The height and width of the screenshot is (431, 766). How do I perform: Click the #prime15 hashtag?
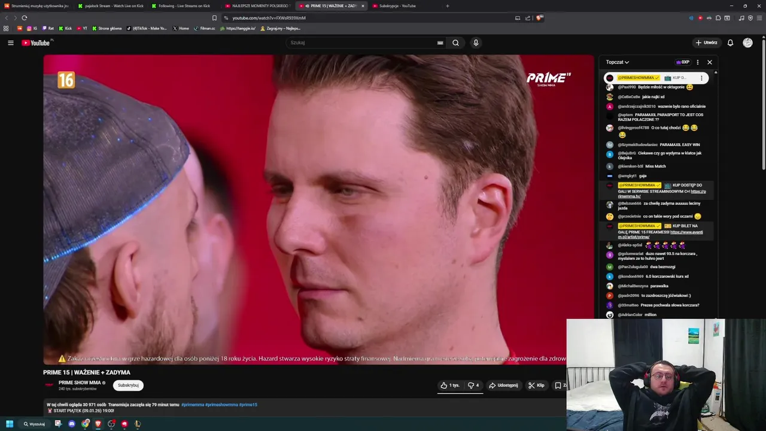(248, 405)
